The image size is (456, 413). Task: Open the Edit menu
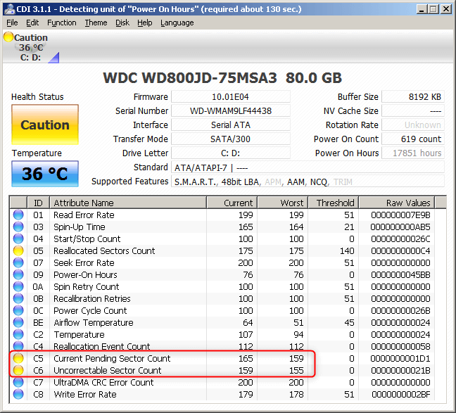[32, 23]
